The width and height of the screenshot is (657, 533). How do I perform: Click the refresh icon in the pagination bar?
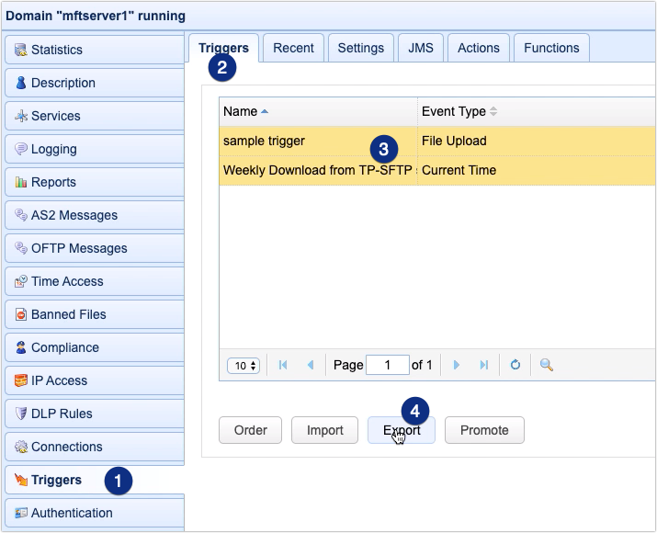515,365
